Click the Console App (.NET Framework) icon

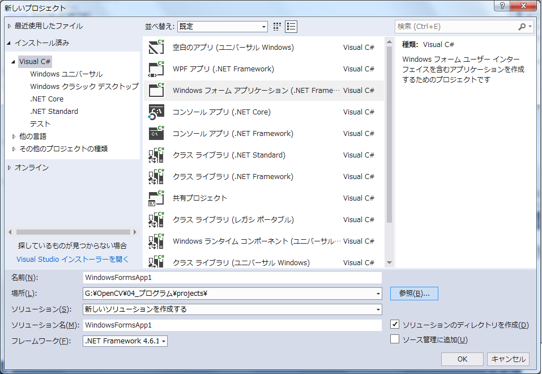click(156, 134)
